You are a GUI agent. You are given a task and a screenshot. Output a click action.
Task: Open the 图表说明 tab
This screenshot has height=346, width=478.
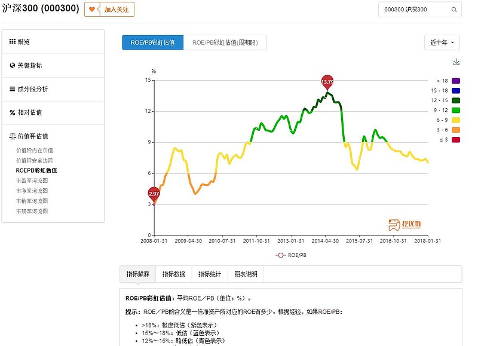246,274
